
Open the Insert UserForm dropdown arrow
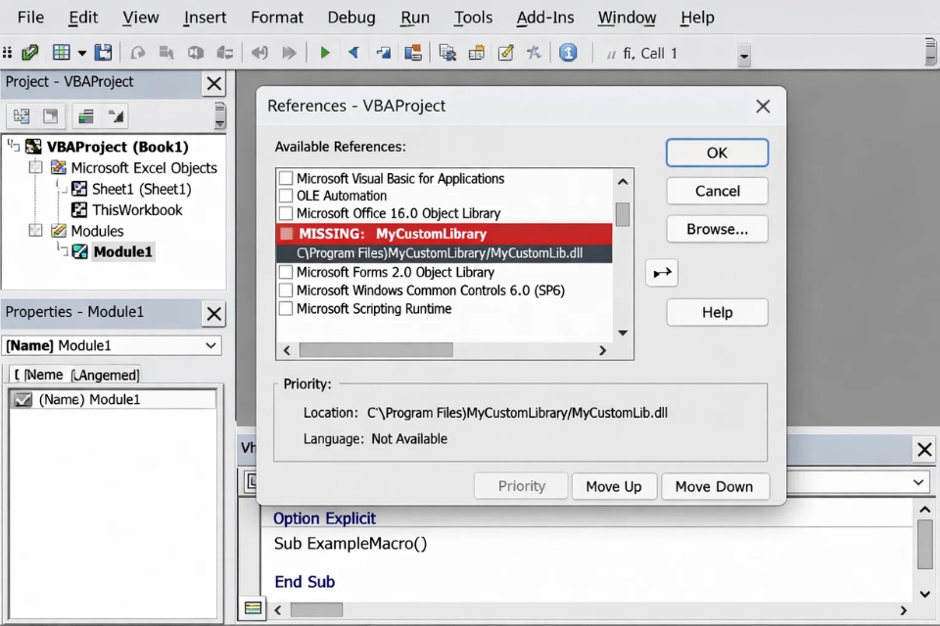[81, 52]
